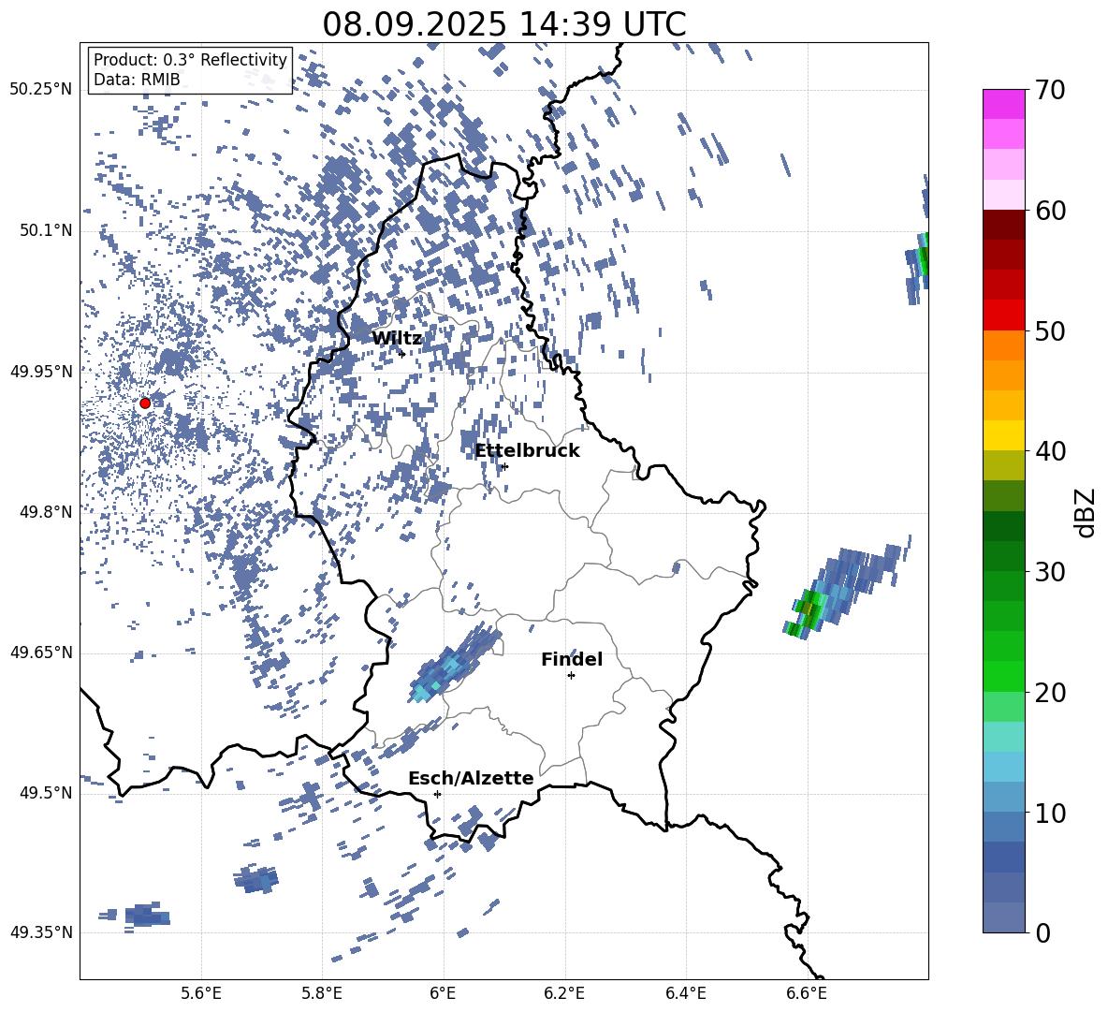Click the 60 tick label on colorbar
1108x1012 pixels.
pos(1050,211)
